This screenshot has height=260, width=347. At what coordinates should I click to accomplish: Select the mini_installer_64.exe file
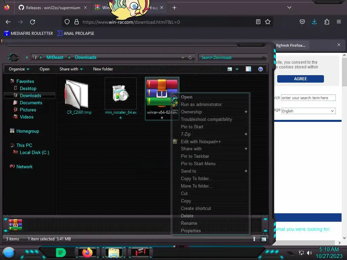click(x=121, y=99)
